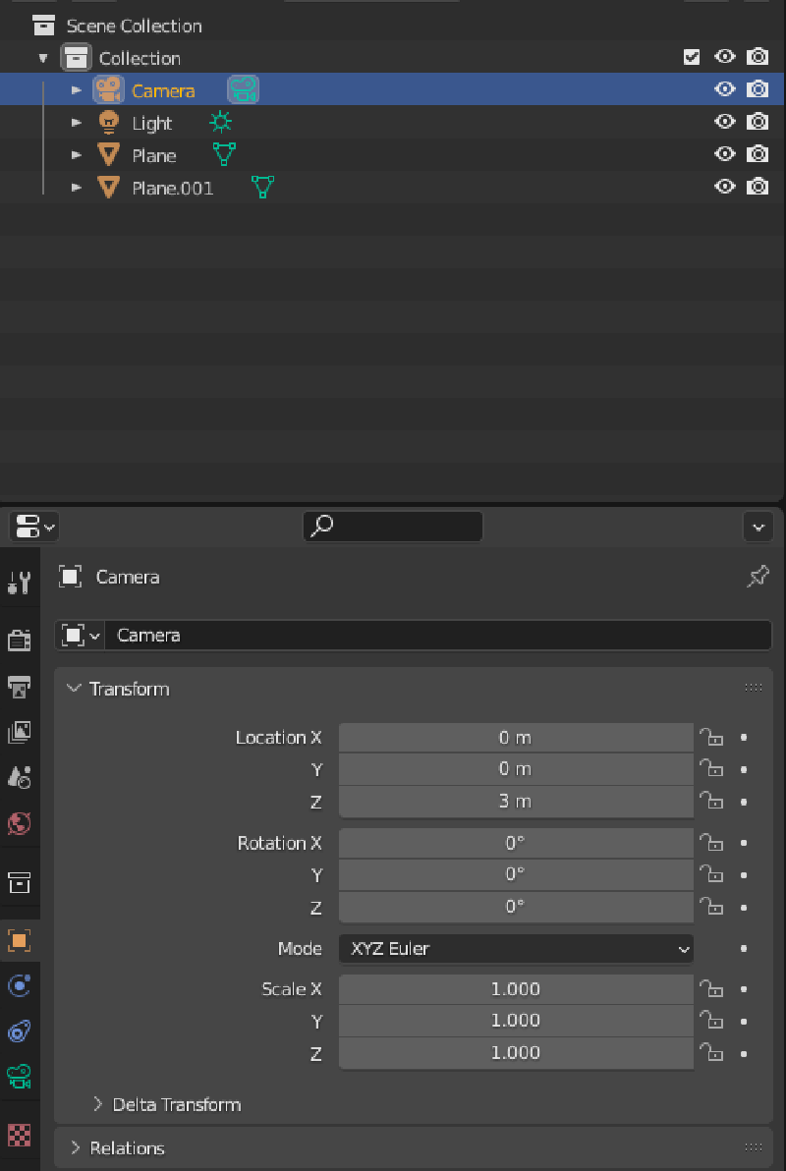
Task: Open the Camera data properties icon
Action: [x=19, y=1077]
